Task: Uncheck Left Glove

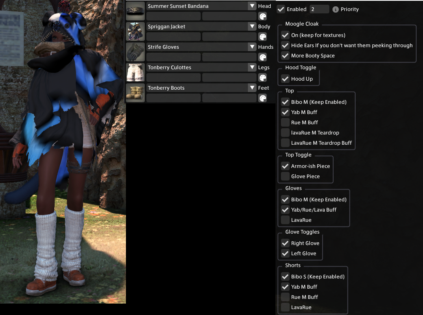Action: (285, 254)
